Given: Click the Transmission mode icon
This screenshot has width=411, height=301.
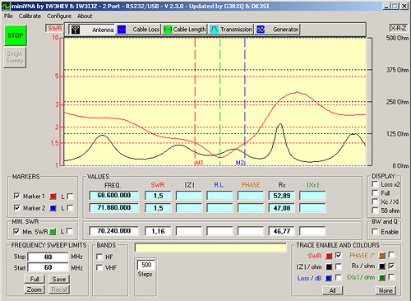Looking at the screenshot, I should click(x=214, y=30).
